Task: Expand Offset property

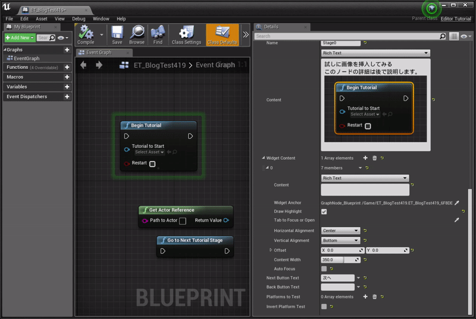Action: click(271, 250)
